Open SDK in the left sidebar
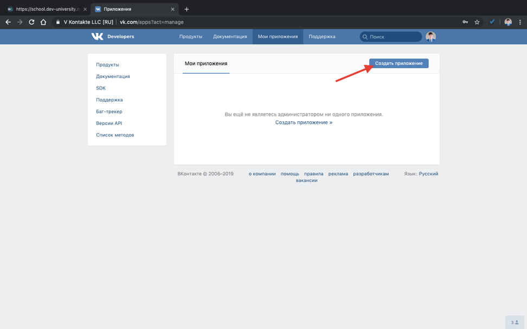Viewport: 527px width, 329px height. coord(101,88)
